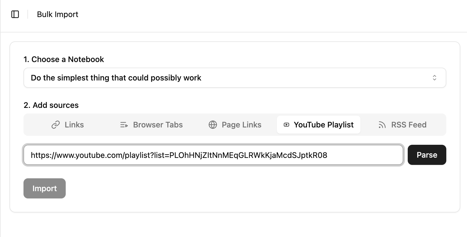Click the '2. Add sources' heading
The width and height of the screenshot is (467, 237).
[x=51, y=105]
